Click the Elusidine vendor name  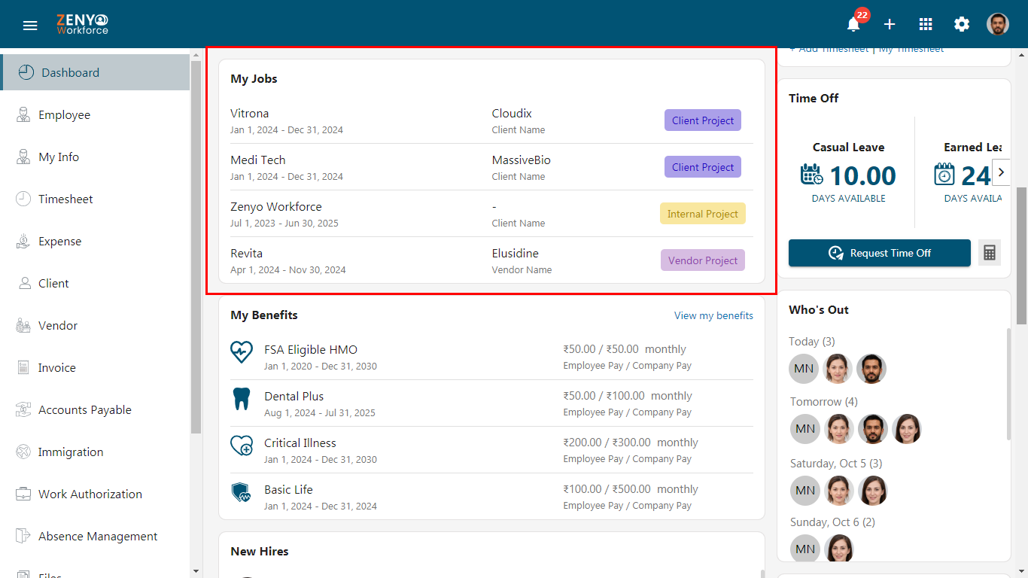coord(516,254)
